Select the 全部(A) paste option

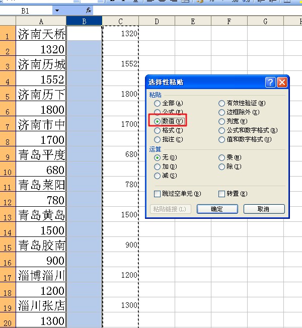(x=169, y=103)
